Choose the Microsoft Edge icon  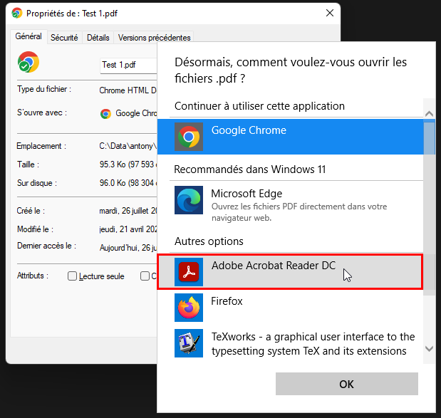coord(189,200)
